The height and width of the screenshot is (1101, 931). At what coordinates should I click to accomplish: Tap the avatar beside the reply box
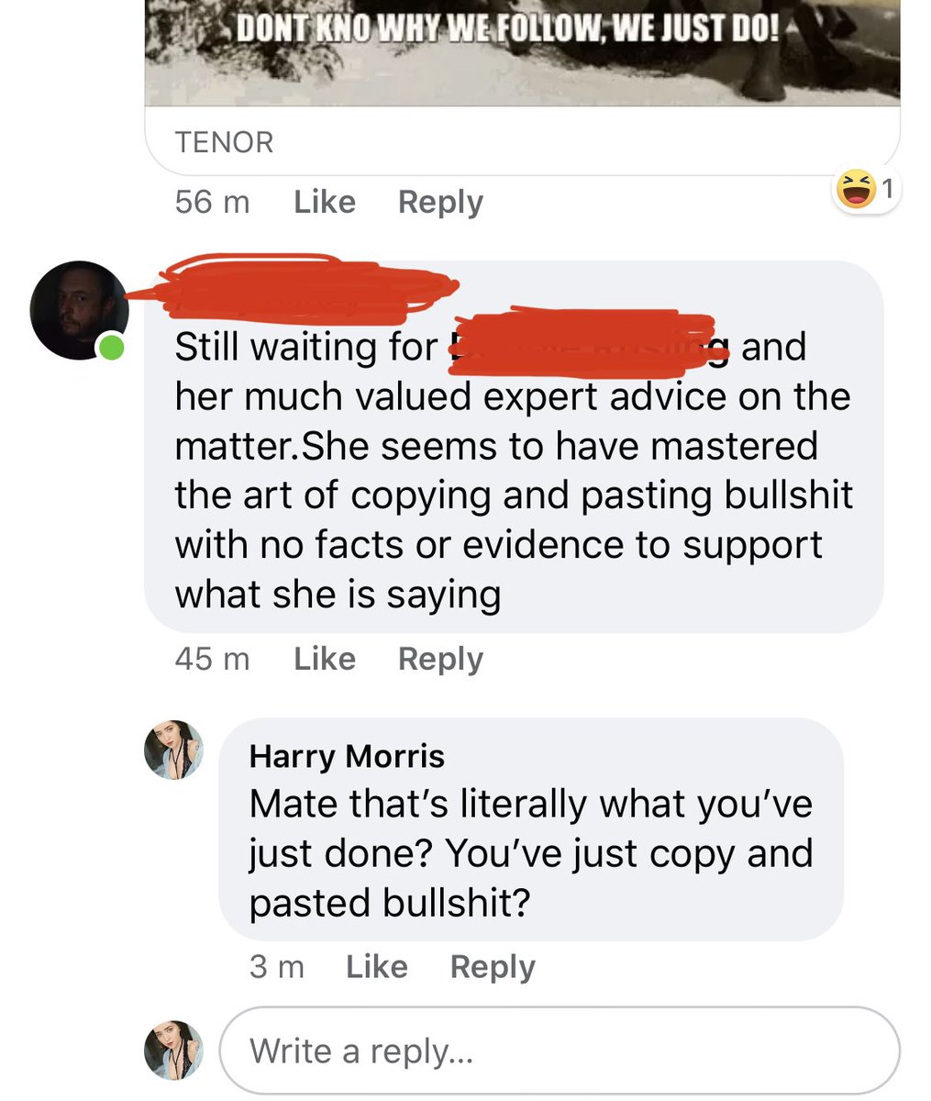click(173, 1050)
